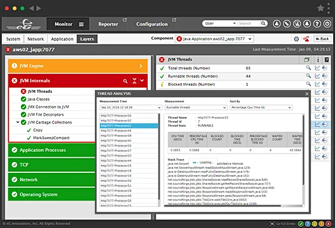Switch to the Network tab

[35, 39]
